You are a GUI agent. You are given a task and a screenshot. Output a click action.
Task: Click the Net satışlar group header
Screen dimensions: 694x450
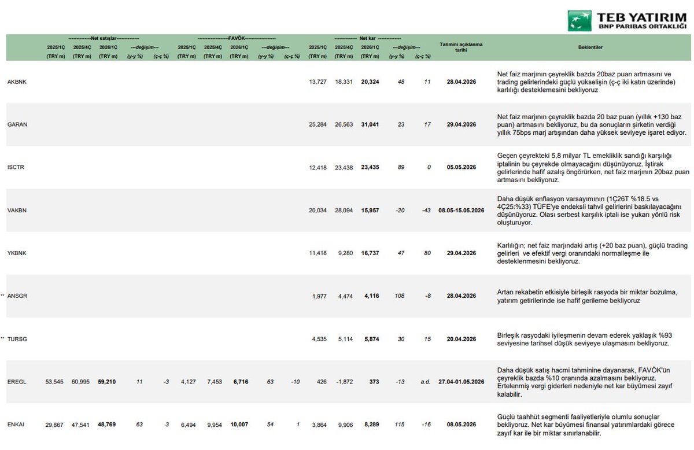(104, 38)
